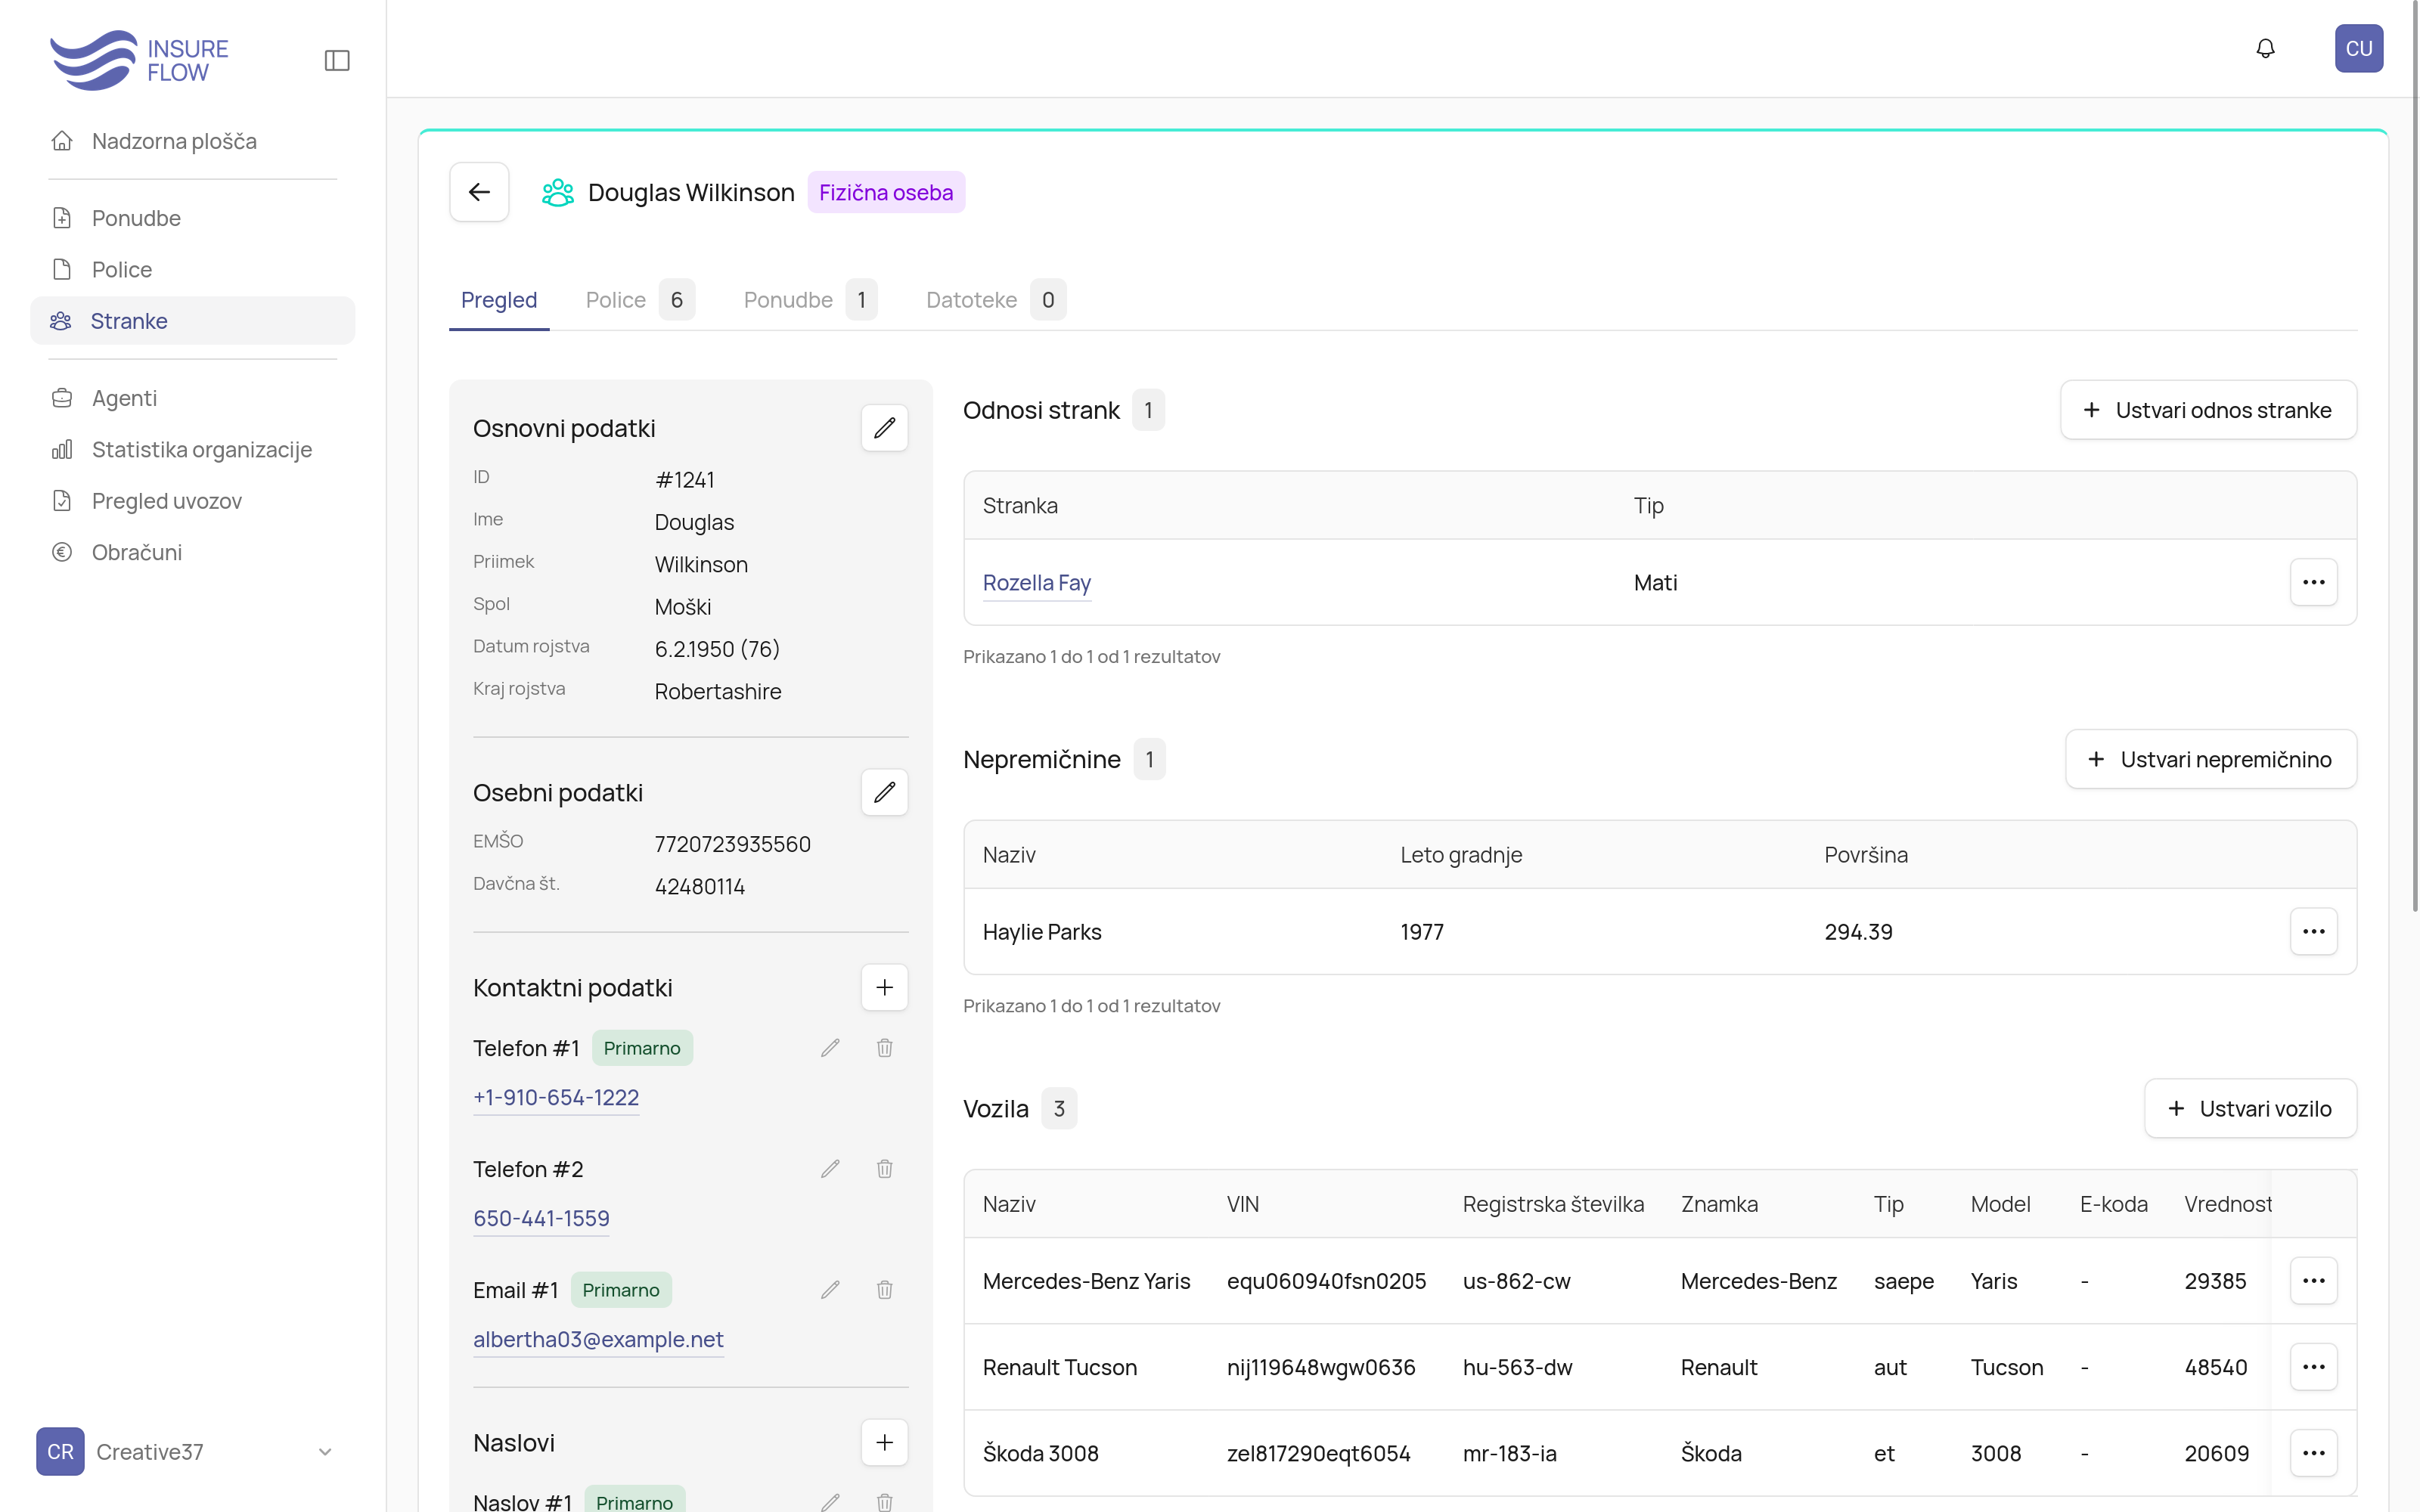Add address via Naslovi plus icon

pyautogui.click(x=884, y=1442)
